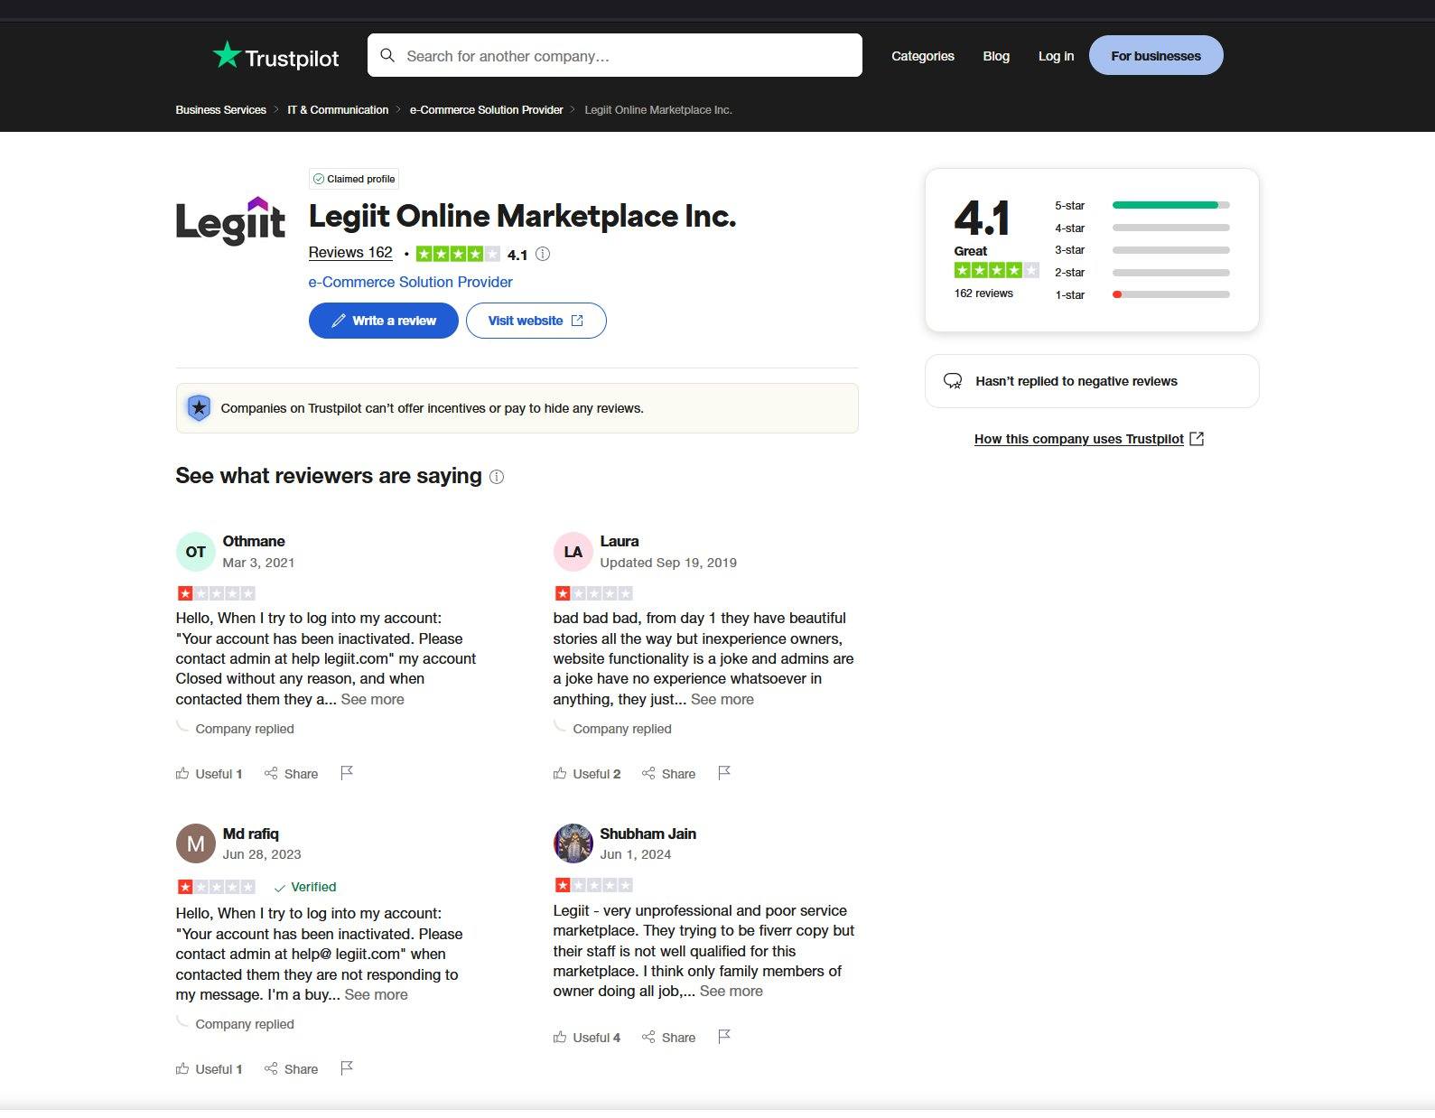
Task: Expand Laura's review with See more
Action: point(722,699)
